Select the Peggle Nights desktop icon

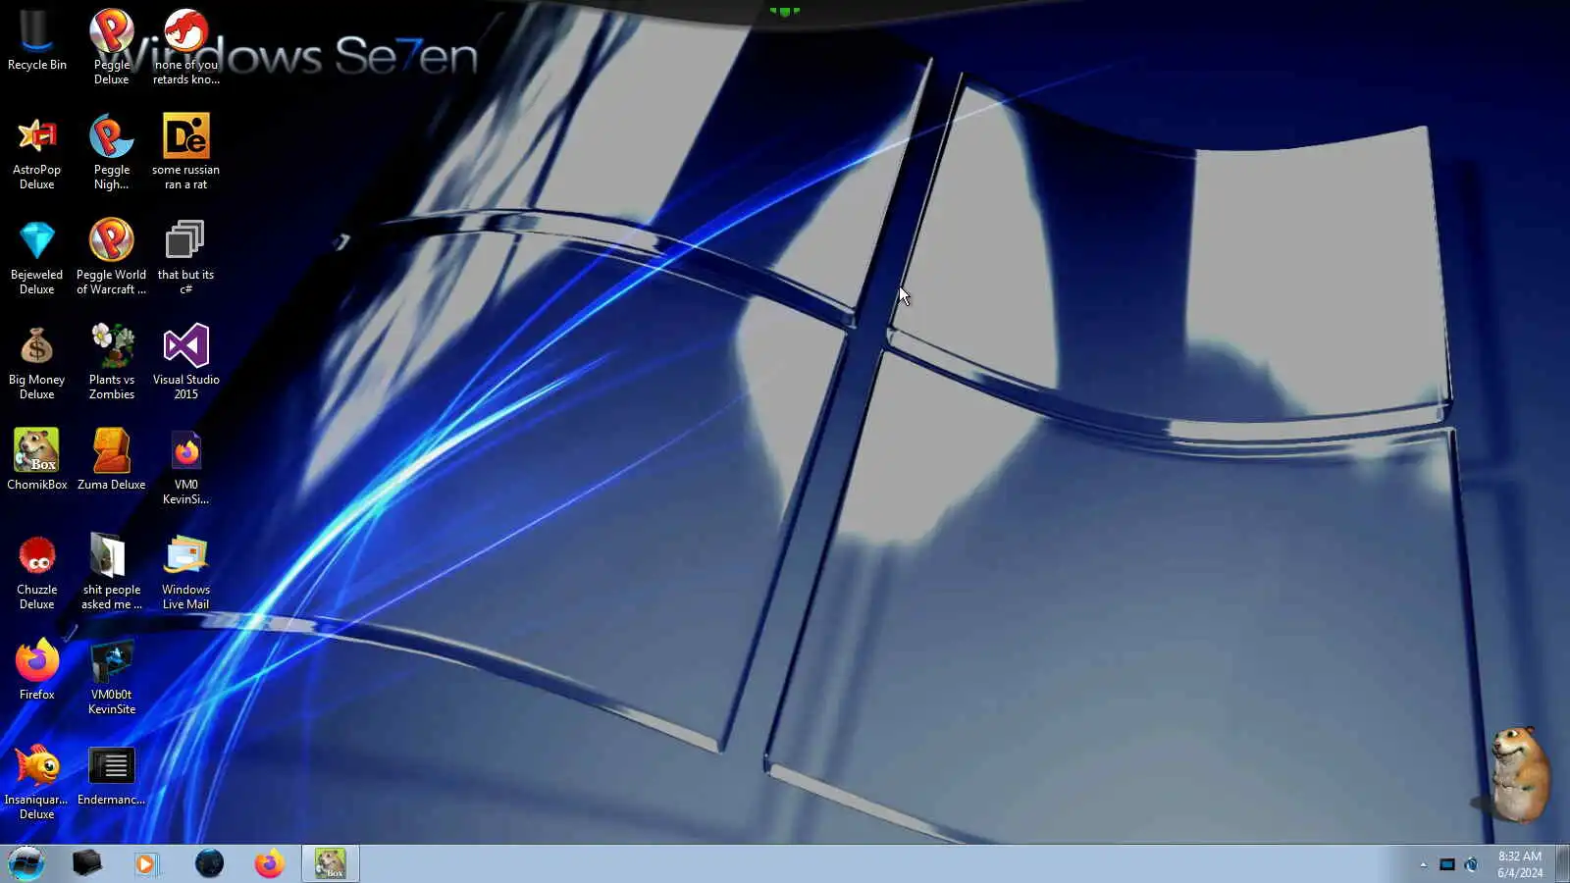pyautogui.click(x=111, y=152)
